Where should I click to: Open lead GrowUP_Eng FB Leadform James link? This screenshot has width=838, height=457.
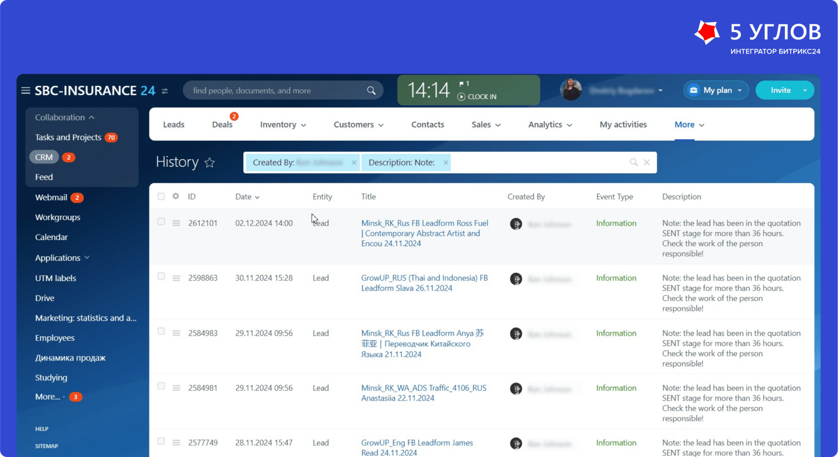tap(417, 448)
